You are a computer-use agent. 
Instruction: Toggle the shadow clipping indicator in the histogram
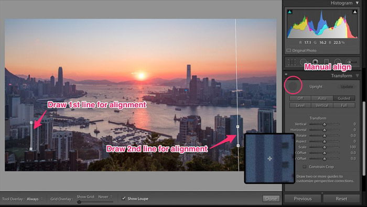tap(289, 11)
